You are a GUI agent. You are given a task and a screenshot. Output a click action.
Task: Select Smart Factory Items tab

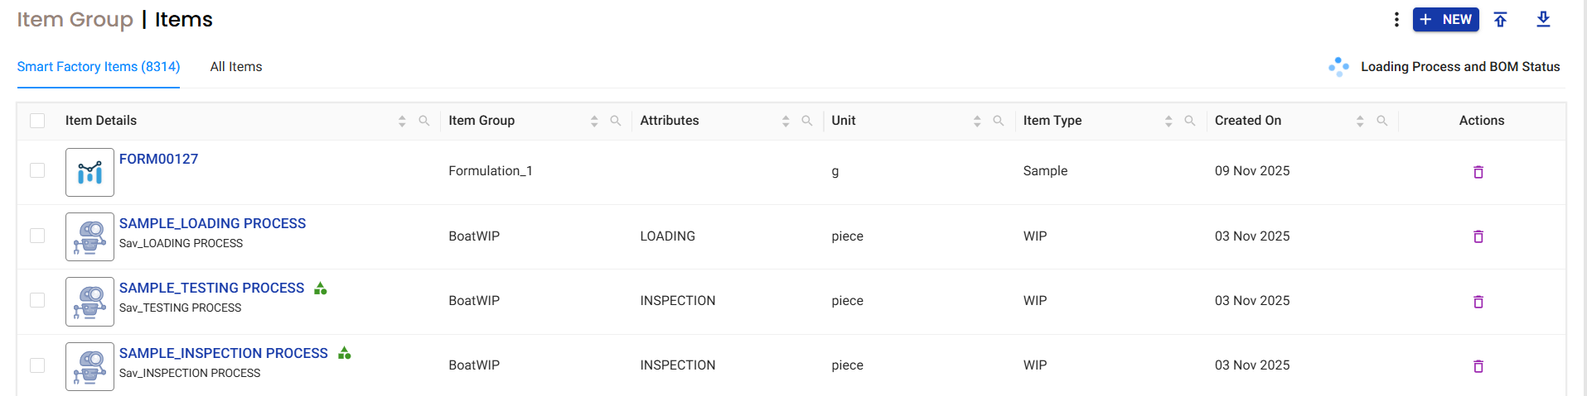(x=99, y=67)
